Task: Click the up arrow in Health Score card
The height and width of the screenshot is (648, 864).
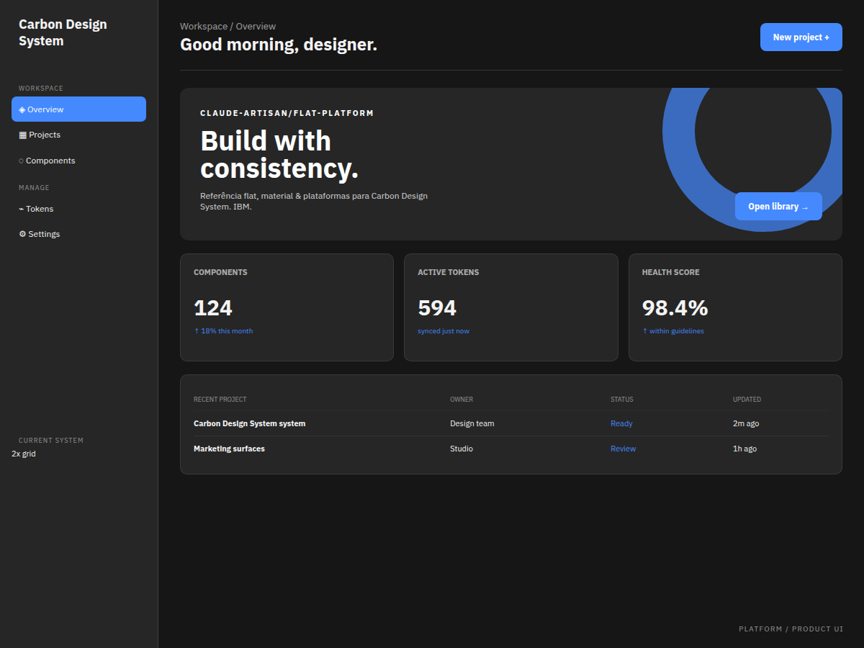Action: 644,331
